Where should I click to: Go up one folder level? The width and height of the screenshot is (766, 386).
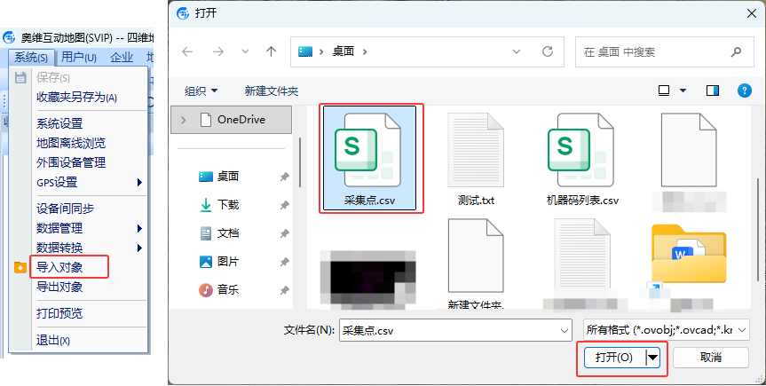[x=271, y=51]
